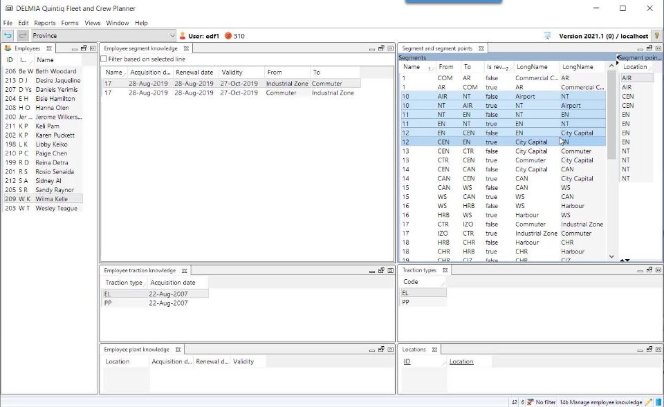Open the File menu
The width and height of the screenshot is (664, 407).
(x=8, y=23)
